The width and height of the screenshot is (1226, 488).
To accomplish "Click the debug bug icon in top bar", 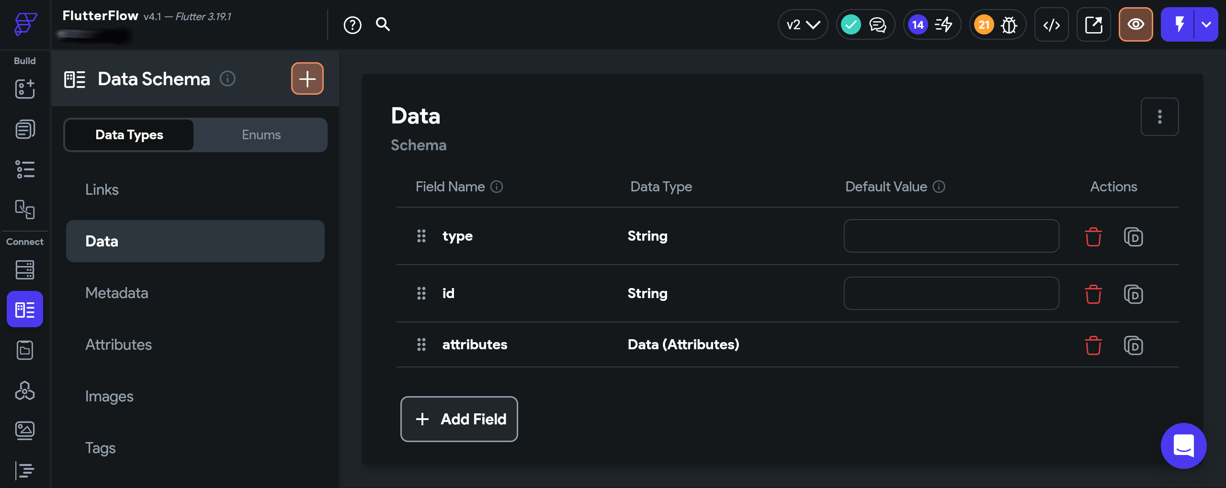I will 1009,25.
